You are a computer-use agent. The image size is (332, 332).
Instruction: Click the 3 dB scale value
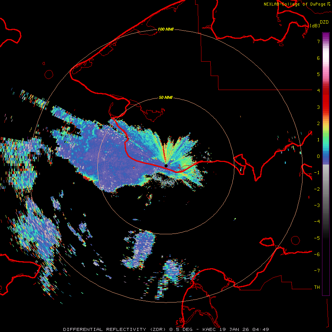coord(318,107)
